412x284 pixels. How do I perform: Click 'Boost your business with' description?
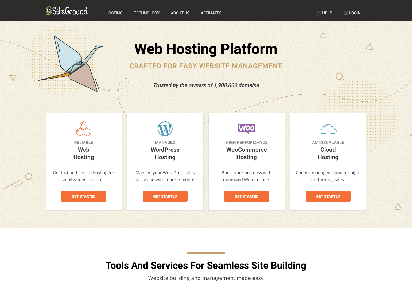coord(247,176)
